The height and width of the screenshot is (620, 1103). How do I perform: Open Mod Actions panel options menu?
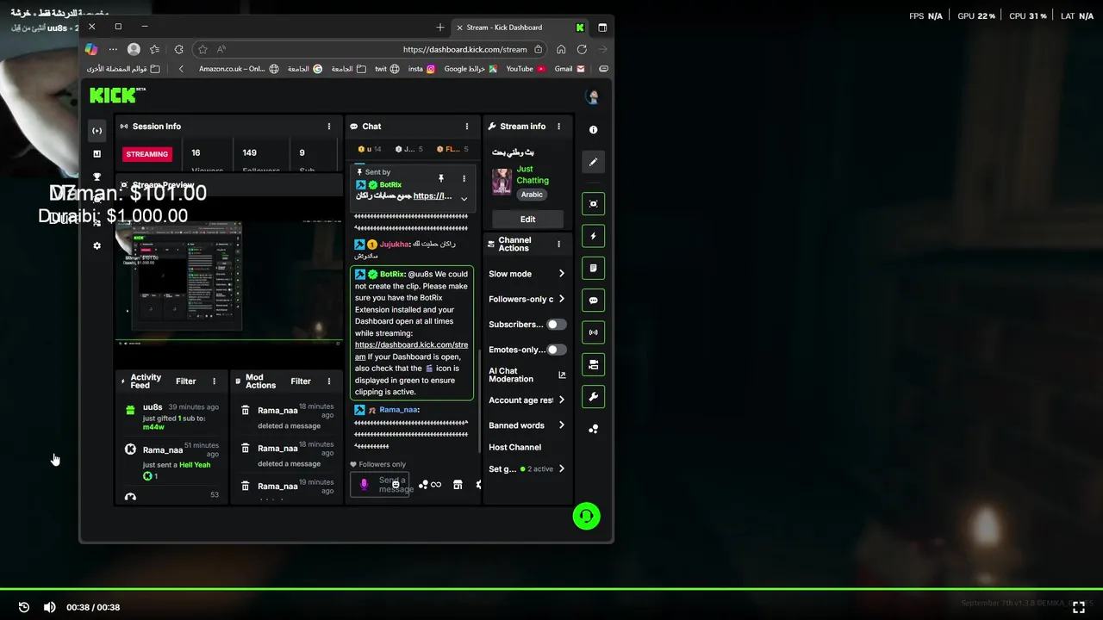328,381
